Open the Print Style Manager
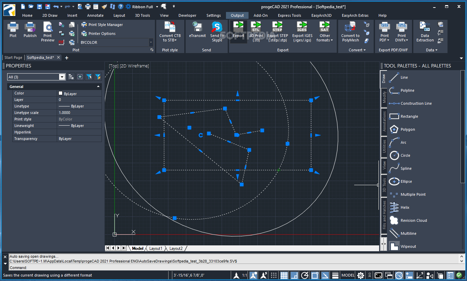Viewport: 467px width, 281px height. pos(102,25)
